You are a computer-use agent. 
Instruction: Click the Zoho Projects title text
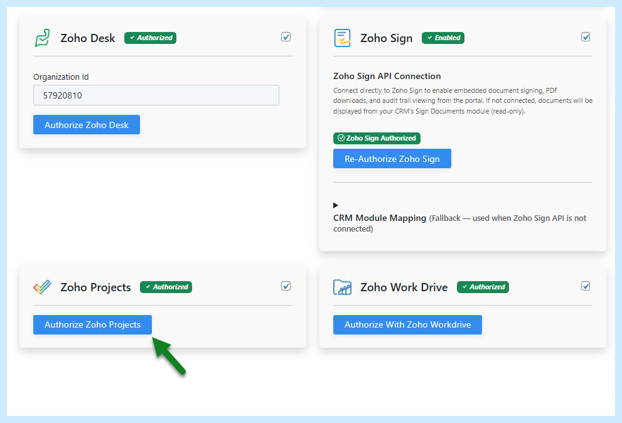(x=95, y=287)
